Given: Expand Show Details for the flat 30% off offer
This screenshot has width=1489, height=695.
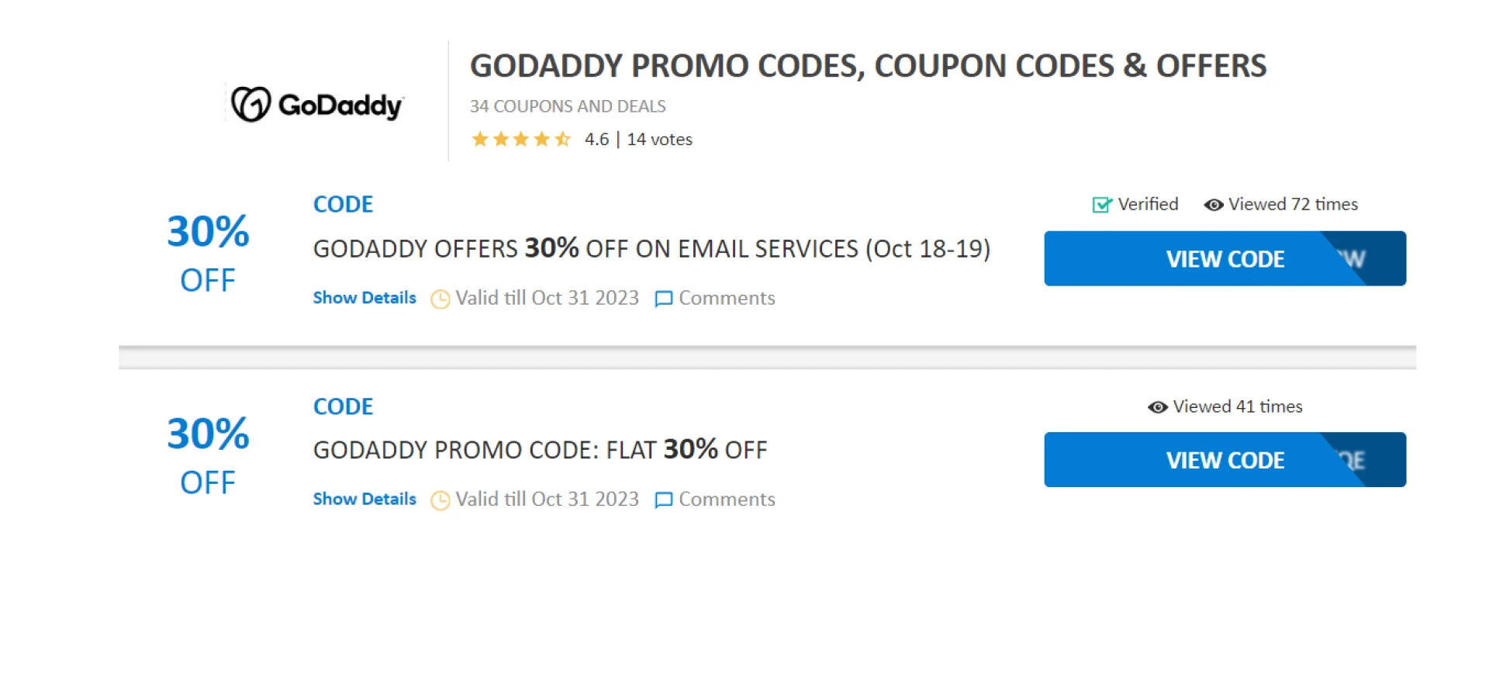Looking at the screenshot, I should click(364, 499).
